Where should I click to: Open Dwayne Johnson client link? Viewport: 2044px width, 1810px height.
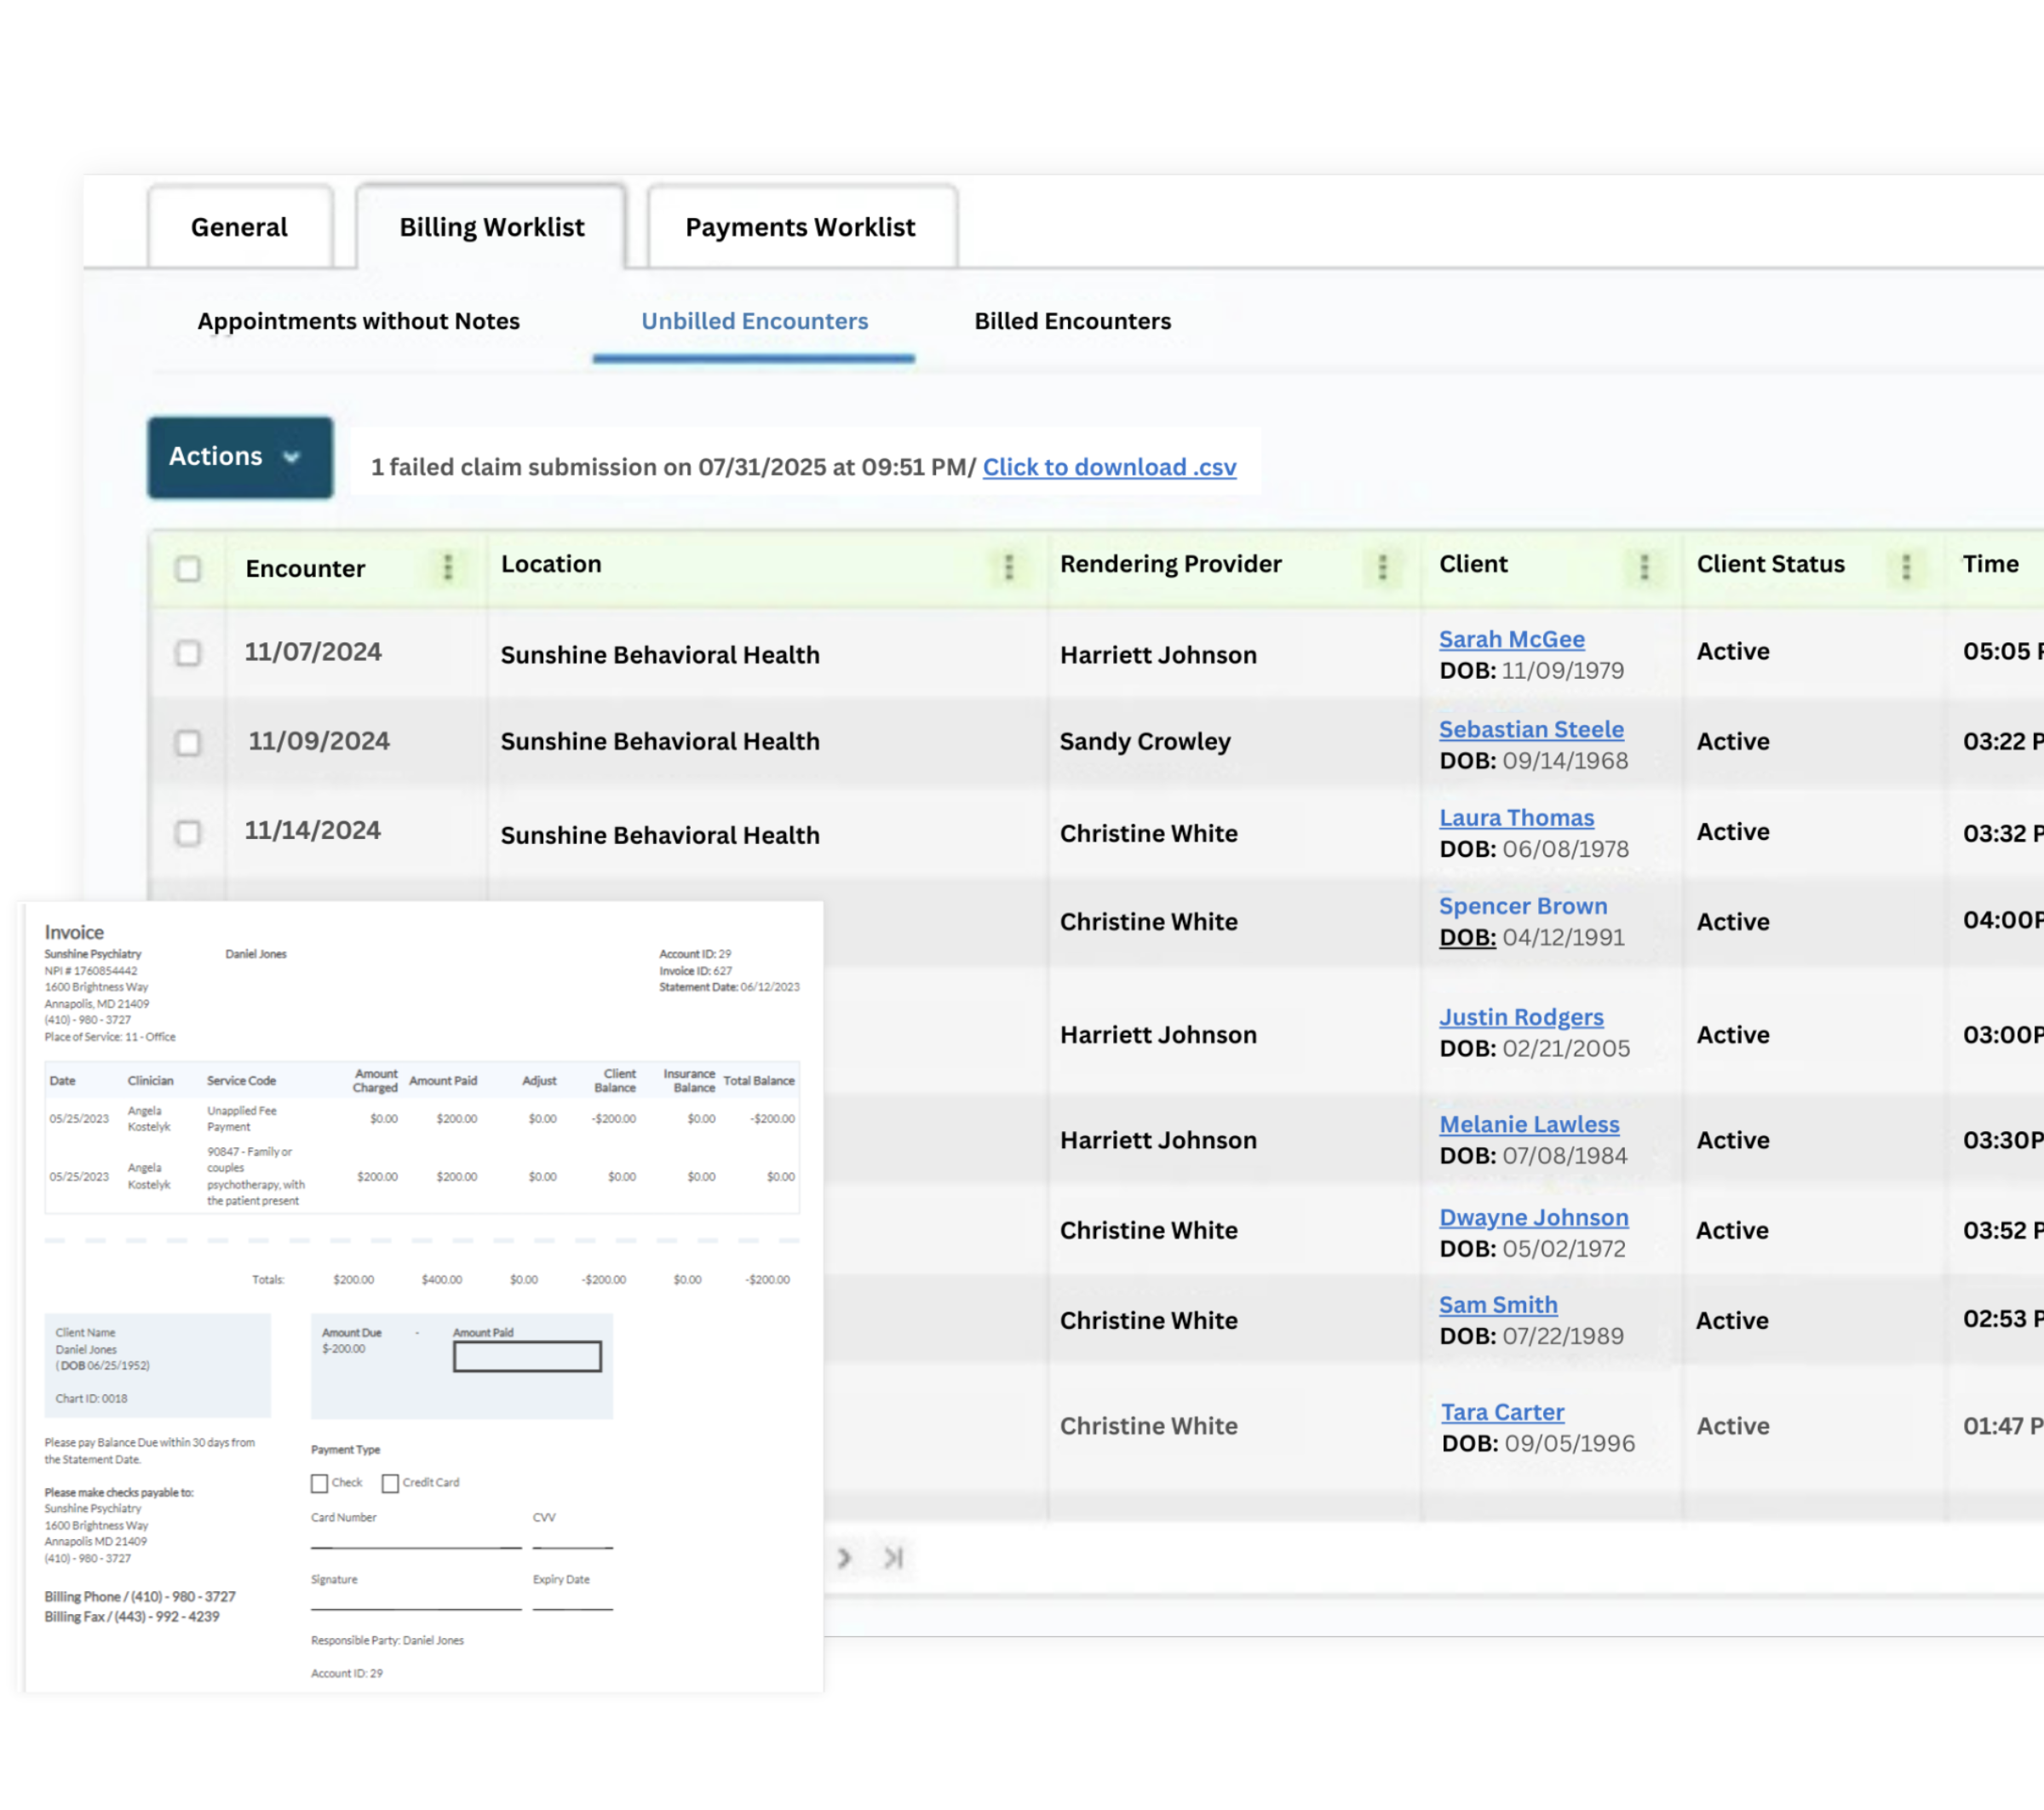[1533, 1217]
